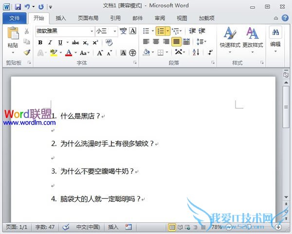Click the text highlight color button
292x234 pixels.
click(54, 53)
